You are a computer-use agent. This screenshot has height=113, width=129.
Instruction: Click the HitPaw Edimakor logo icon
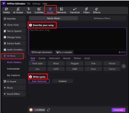tap(4, 4)
